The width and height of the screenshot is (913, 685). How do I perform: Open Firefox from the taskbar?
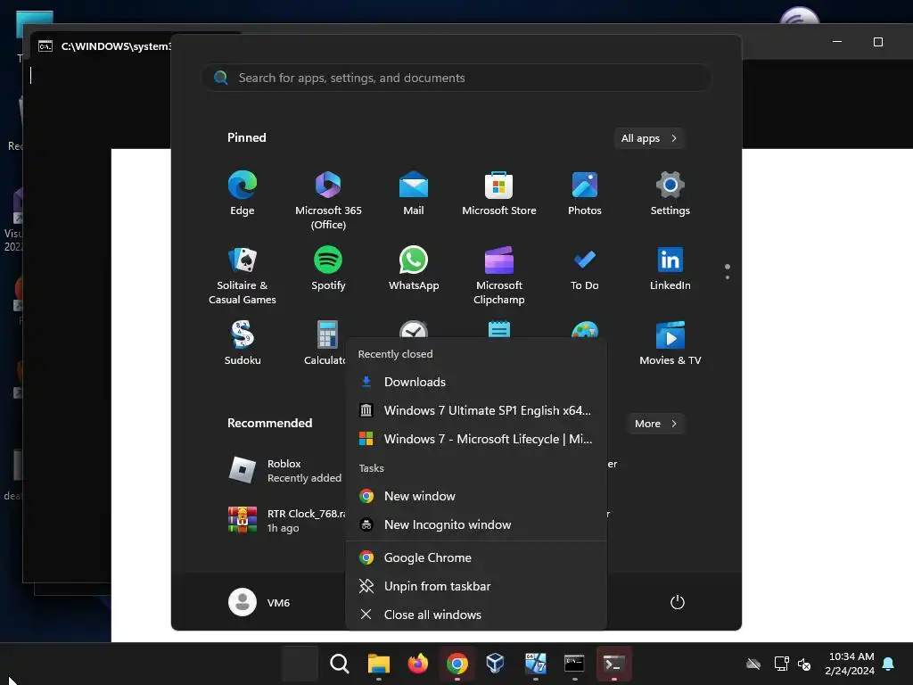(417, 664)
